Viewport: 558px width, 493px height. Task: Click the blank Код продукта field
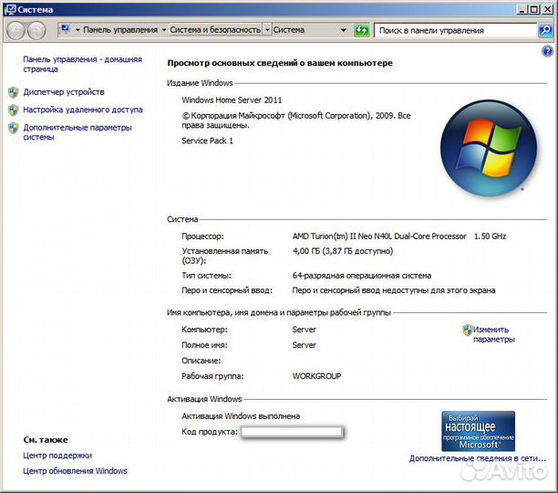point(292,432)
